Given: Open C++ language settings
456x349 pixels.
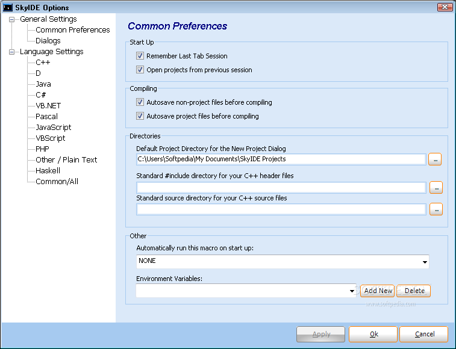Looking at the screenshot, I should click(x=43, y=62).
